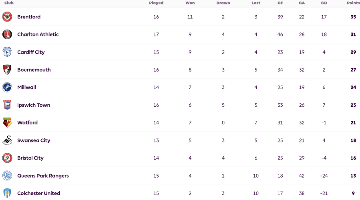Click the Swansea City club name
Image resolution: width=360 pixels, height=200 pixels.
point(34,140)
